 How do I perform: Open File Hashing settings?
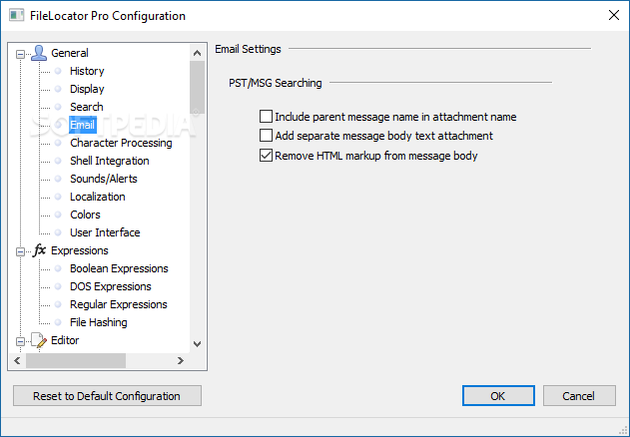(x=99, y=322)
